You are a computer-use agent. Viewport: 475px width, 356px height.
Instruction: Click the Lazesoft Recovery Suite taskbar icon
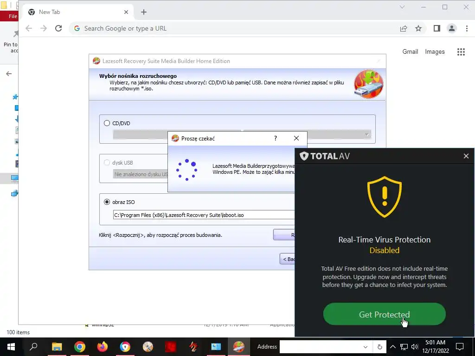click(239, 347)
